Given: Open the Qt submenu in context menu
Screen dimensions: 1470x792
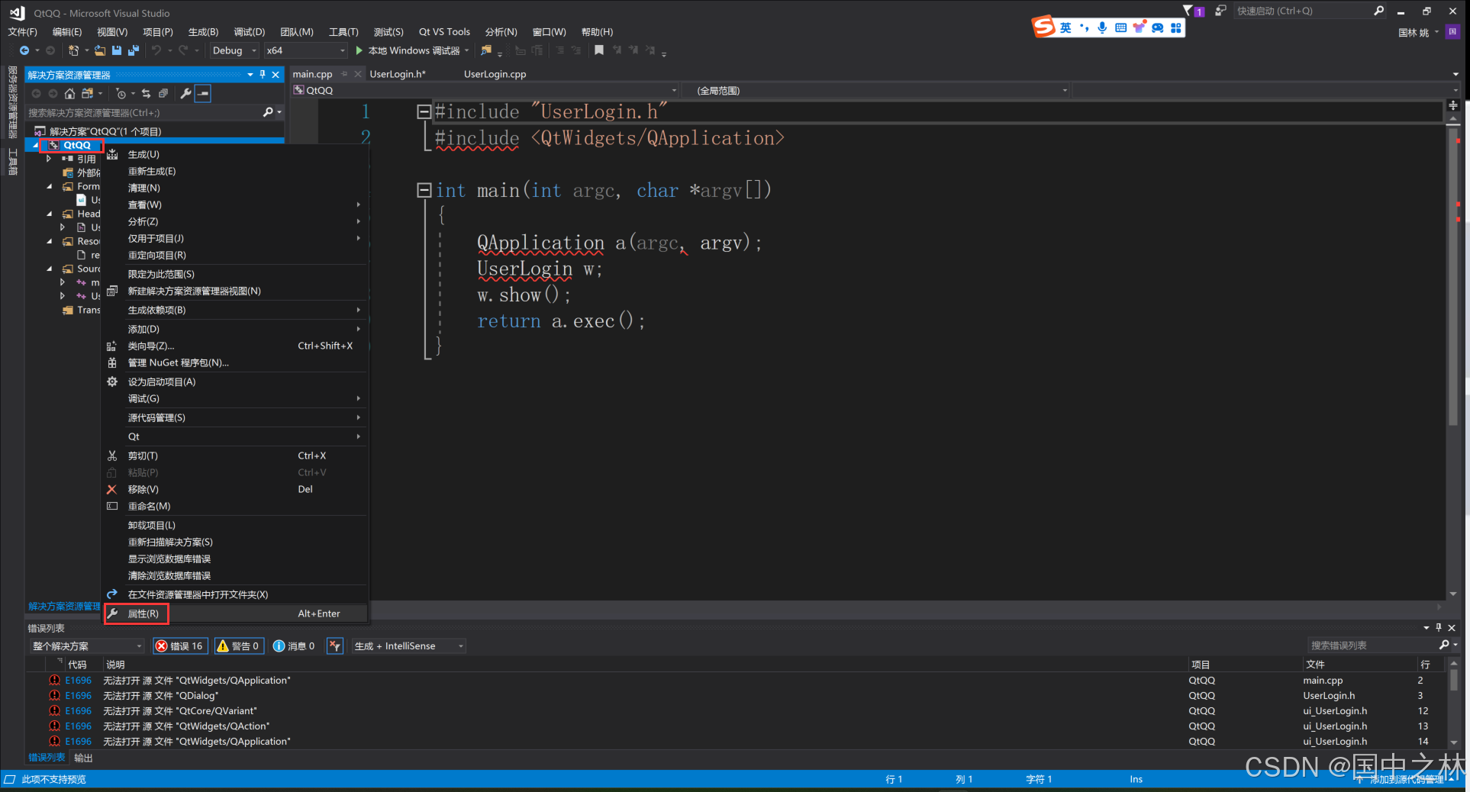Looking at the screenshot, I should coord(235,436).
